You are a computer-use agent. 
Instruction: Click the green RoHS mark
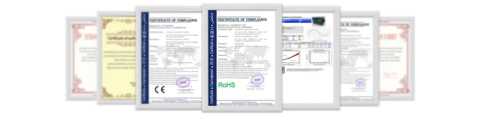pyautogui.click(x=226, y=85)
